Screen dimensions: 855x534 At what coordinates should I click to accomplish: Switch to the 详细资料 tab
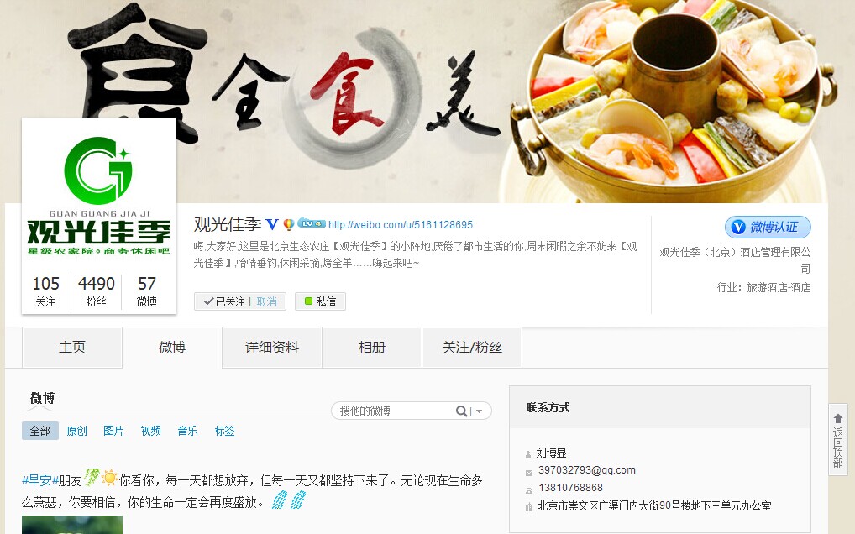pos(272,347)
